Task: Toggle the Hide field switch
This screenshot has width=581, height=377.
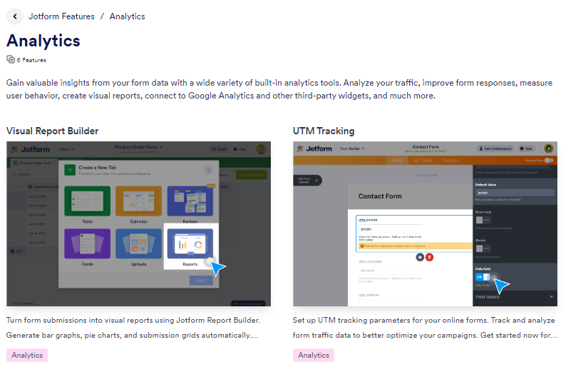Action: click(483, 277)
